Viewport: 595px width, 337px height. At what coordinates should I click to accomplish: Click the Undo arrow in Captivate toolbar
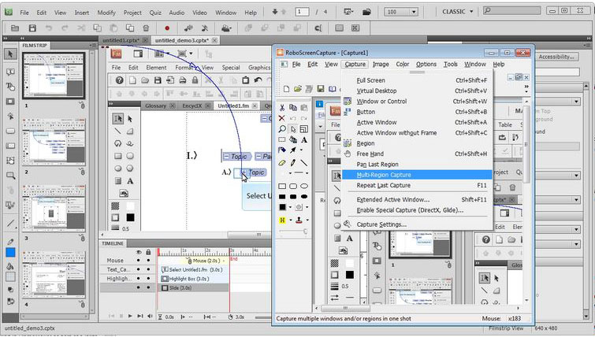pyautogui.click(x=49, y=28)
